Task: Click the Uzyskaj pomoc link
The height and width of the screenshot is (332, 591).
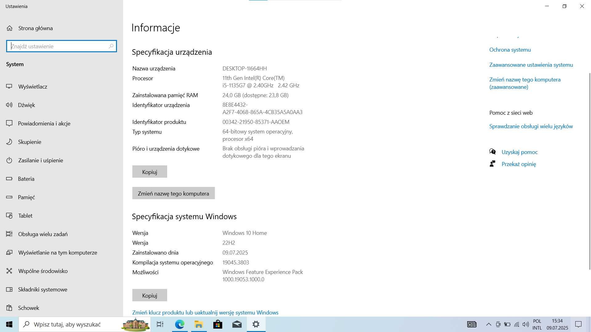Action: (520, 152)
